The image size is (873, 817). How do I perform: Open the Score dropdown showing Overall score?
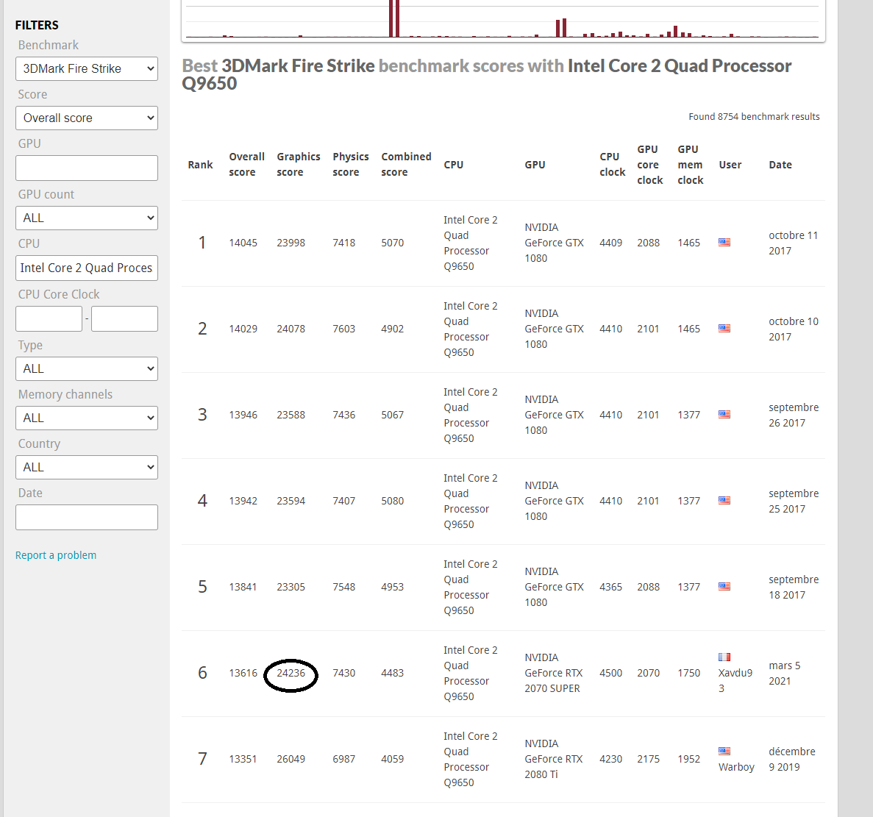[87, 118]
